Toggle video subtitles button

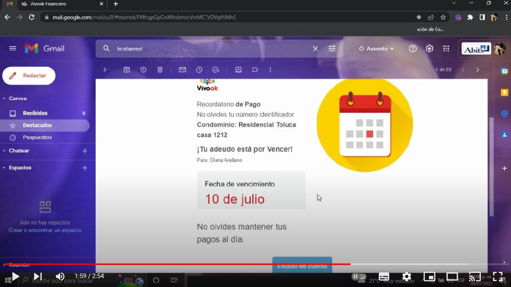pyautogui.click(x=384, y=277)
